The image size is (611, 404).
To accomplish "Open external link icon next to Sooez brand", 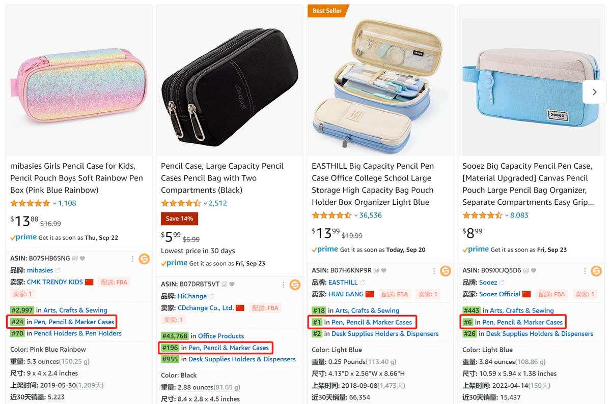I will pyautogui.click(x=503, y=283).
